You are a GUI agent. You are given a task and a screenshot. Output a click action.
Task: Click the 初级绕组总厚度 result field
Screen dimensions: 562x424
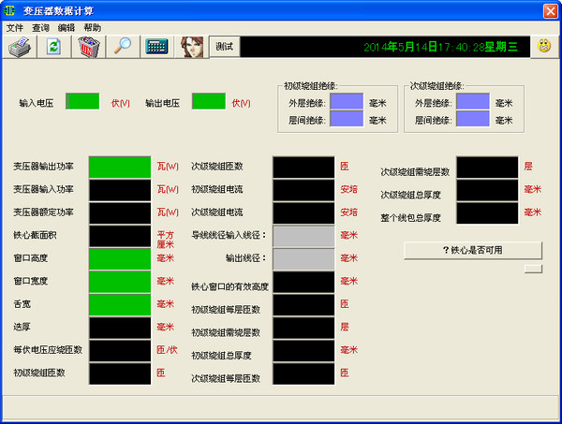[303, 351]
